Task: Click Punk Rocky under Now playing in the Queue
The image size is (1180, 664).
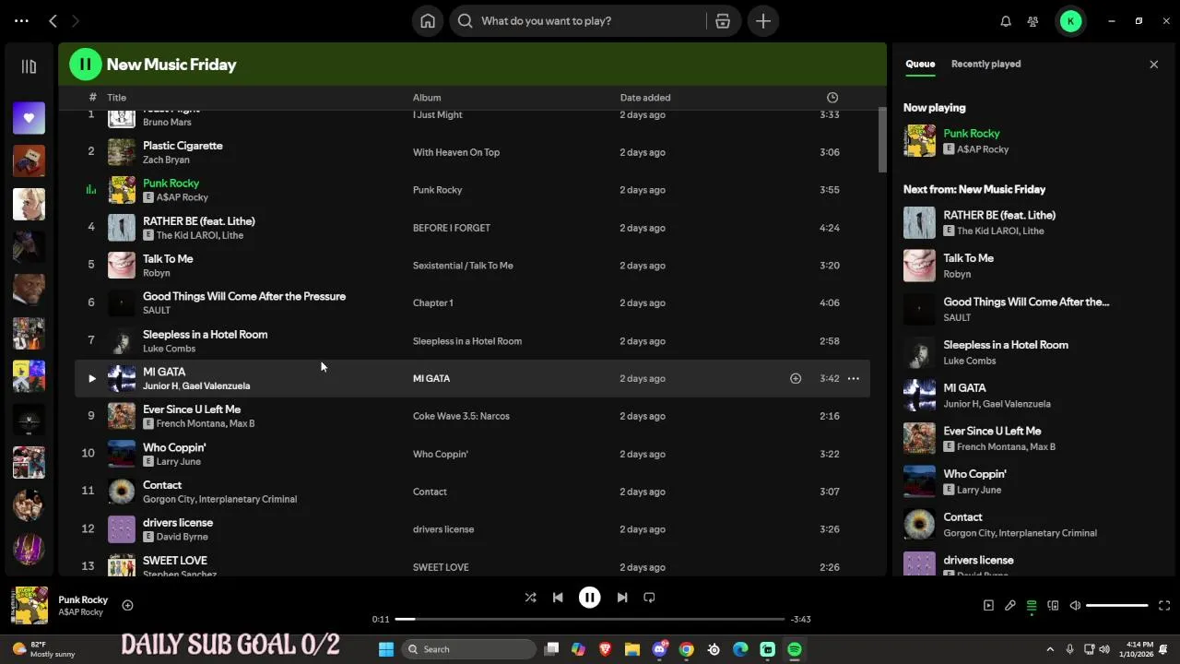Action: click(971, 133)
